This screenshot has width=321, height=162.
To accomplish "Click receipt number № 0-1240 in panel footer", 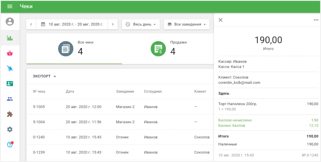I will [310, 155].
